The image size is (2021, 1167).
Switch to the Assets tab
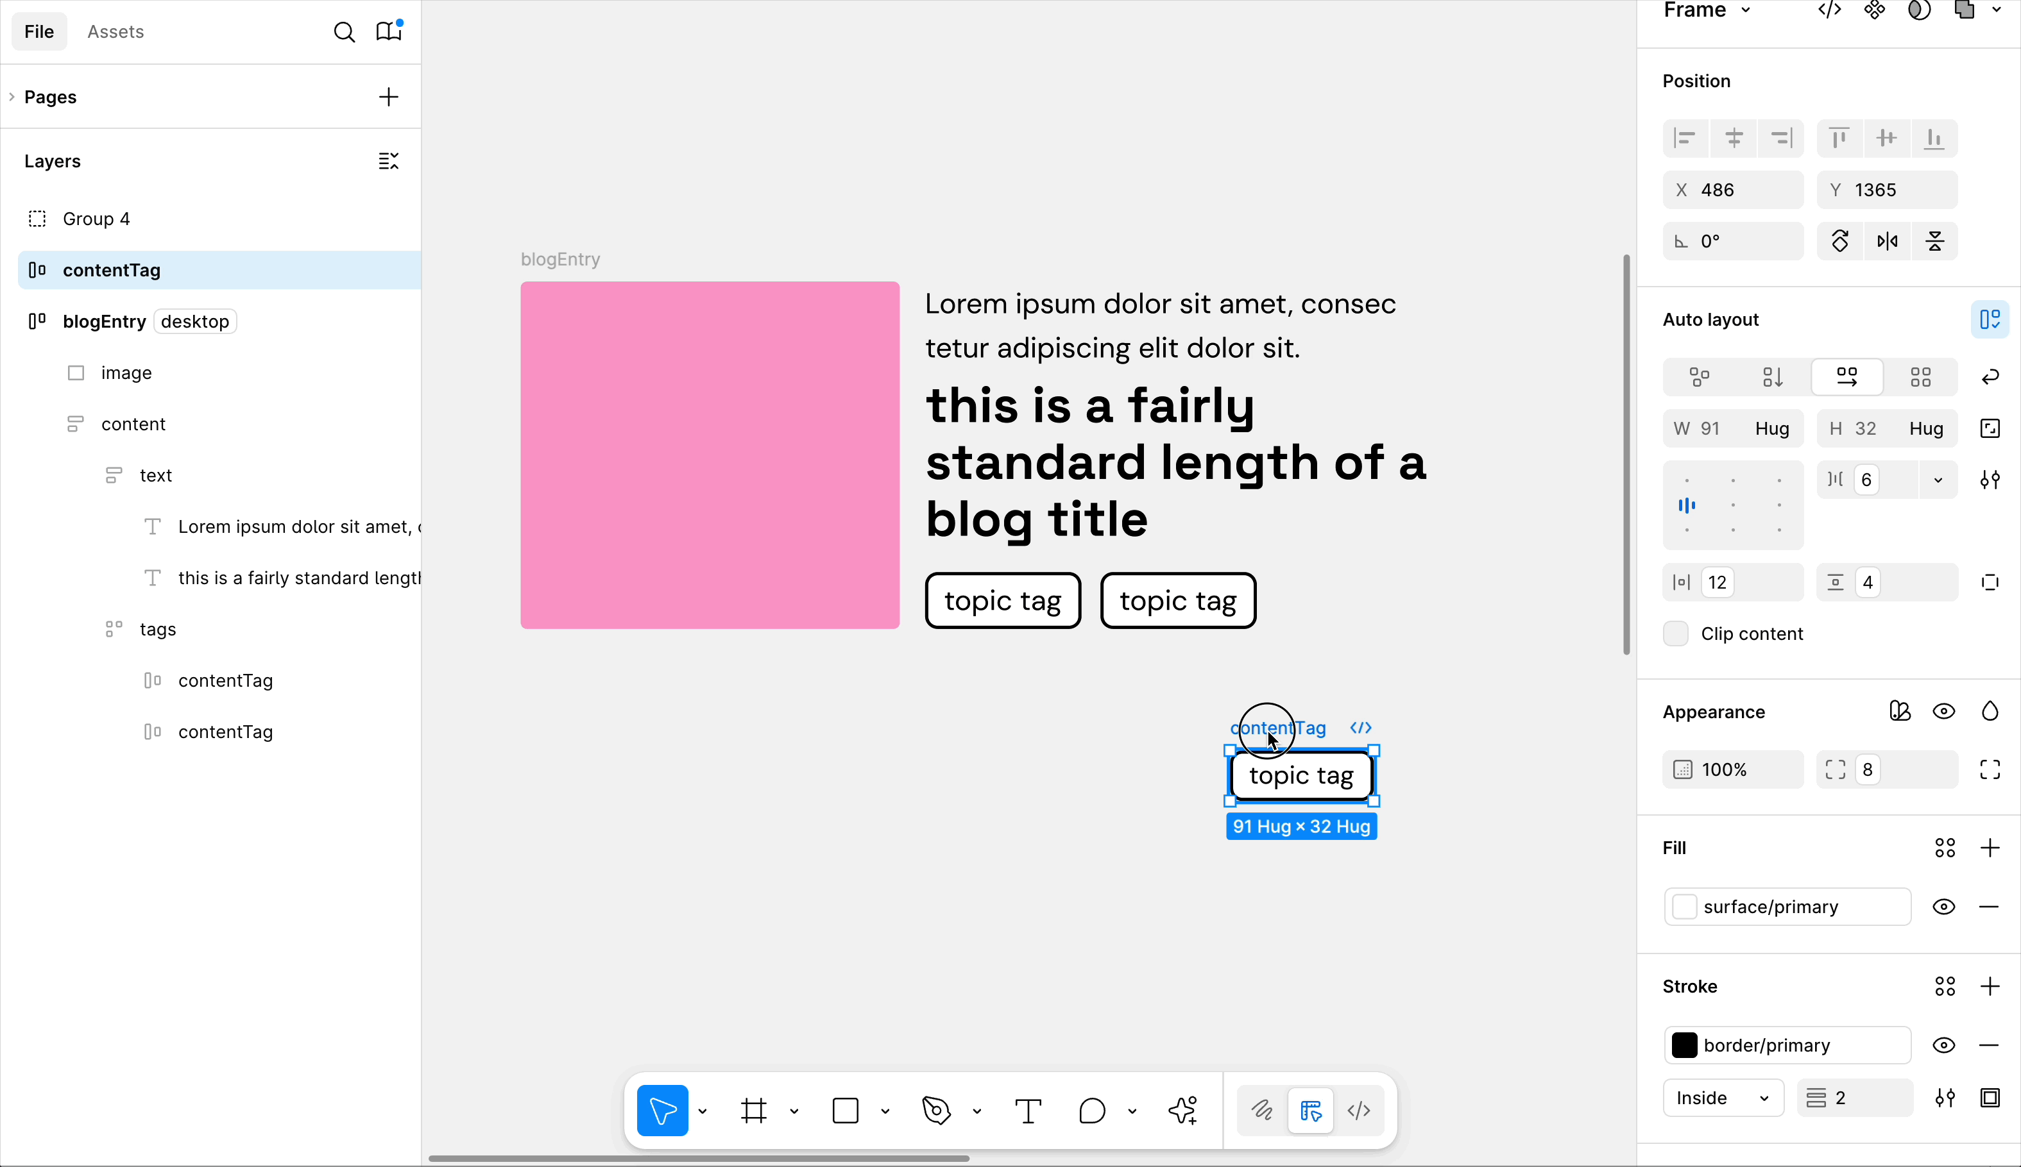115,32
